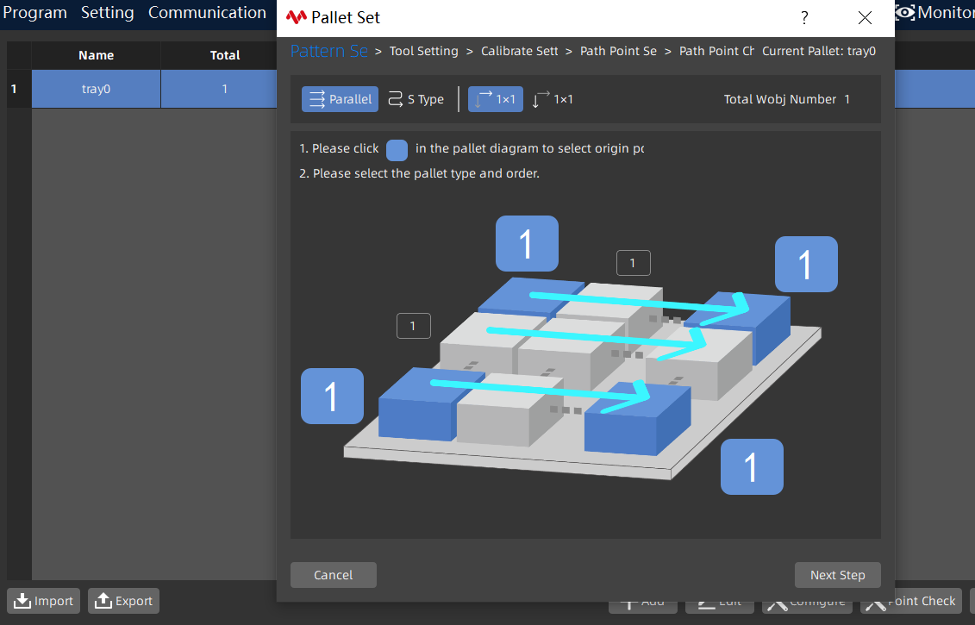Click the bottom-right blue origin corner marker
The height and width of the screenshot is (625, 975).
[752, 467]
